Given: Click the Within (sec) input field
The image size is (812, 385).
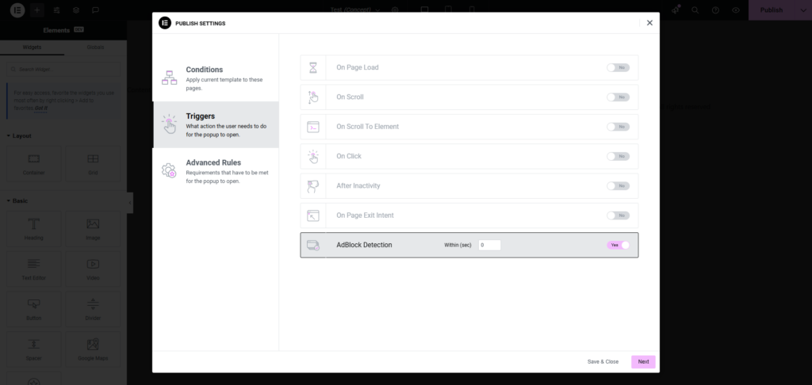Looking at the screenshot, I should (x=489, y=245).
